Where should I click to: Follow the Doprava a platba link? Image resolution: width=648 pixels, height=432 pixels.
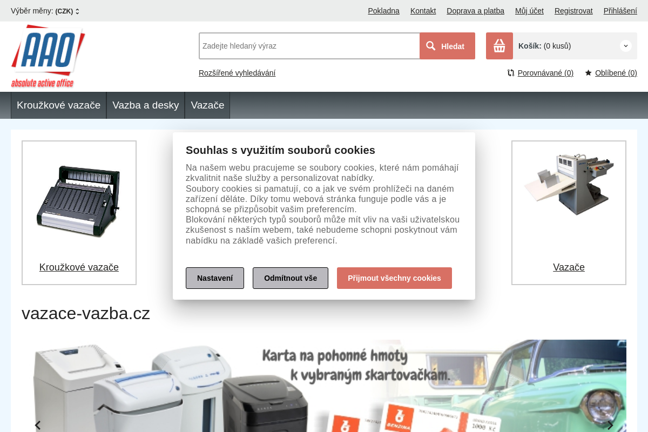coord(475,11)
